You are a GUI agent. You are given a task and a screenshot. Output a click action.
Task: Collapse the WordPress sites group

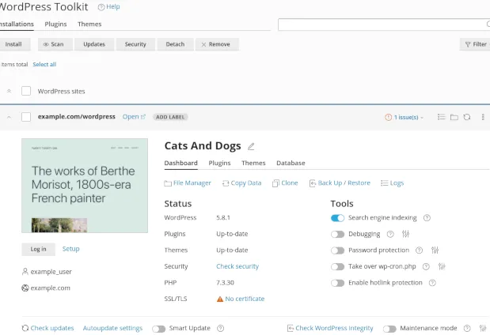9,91
